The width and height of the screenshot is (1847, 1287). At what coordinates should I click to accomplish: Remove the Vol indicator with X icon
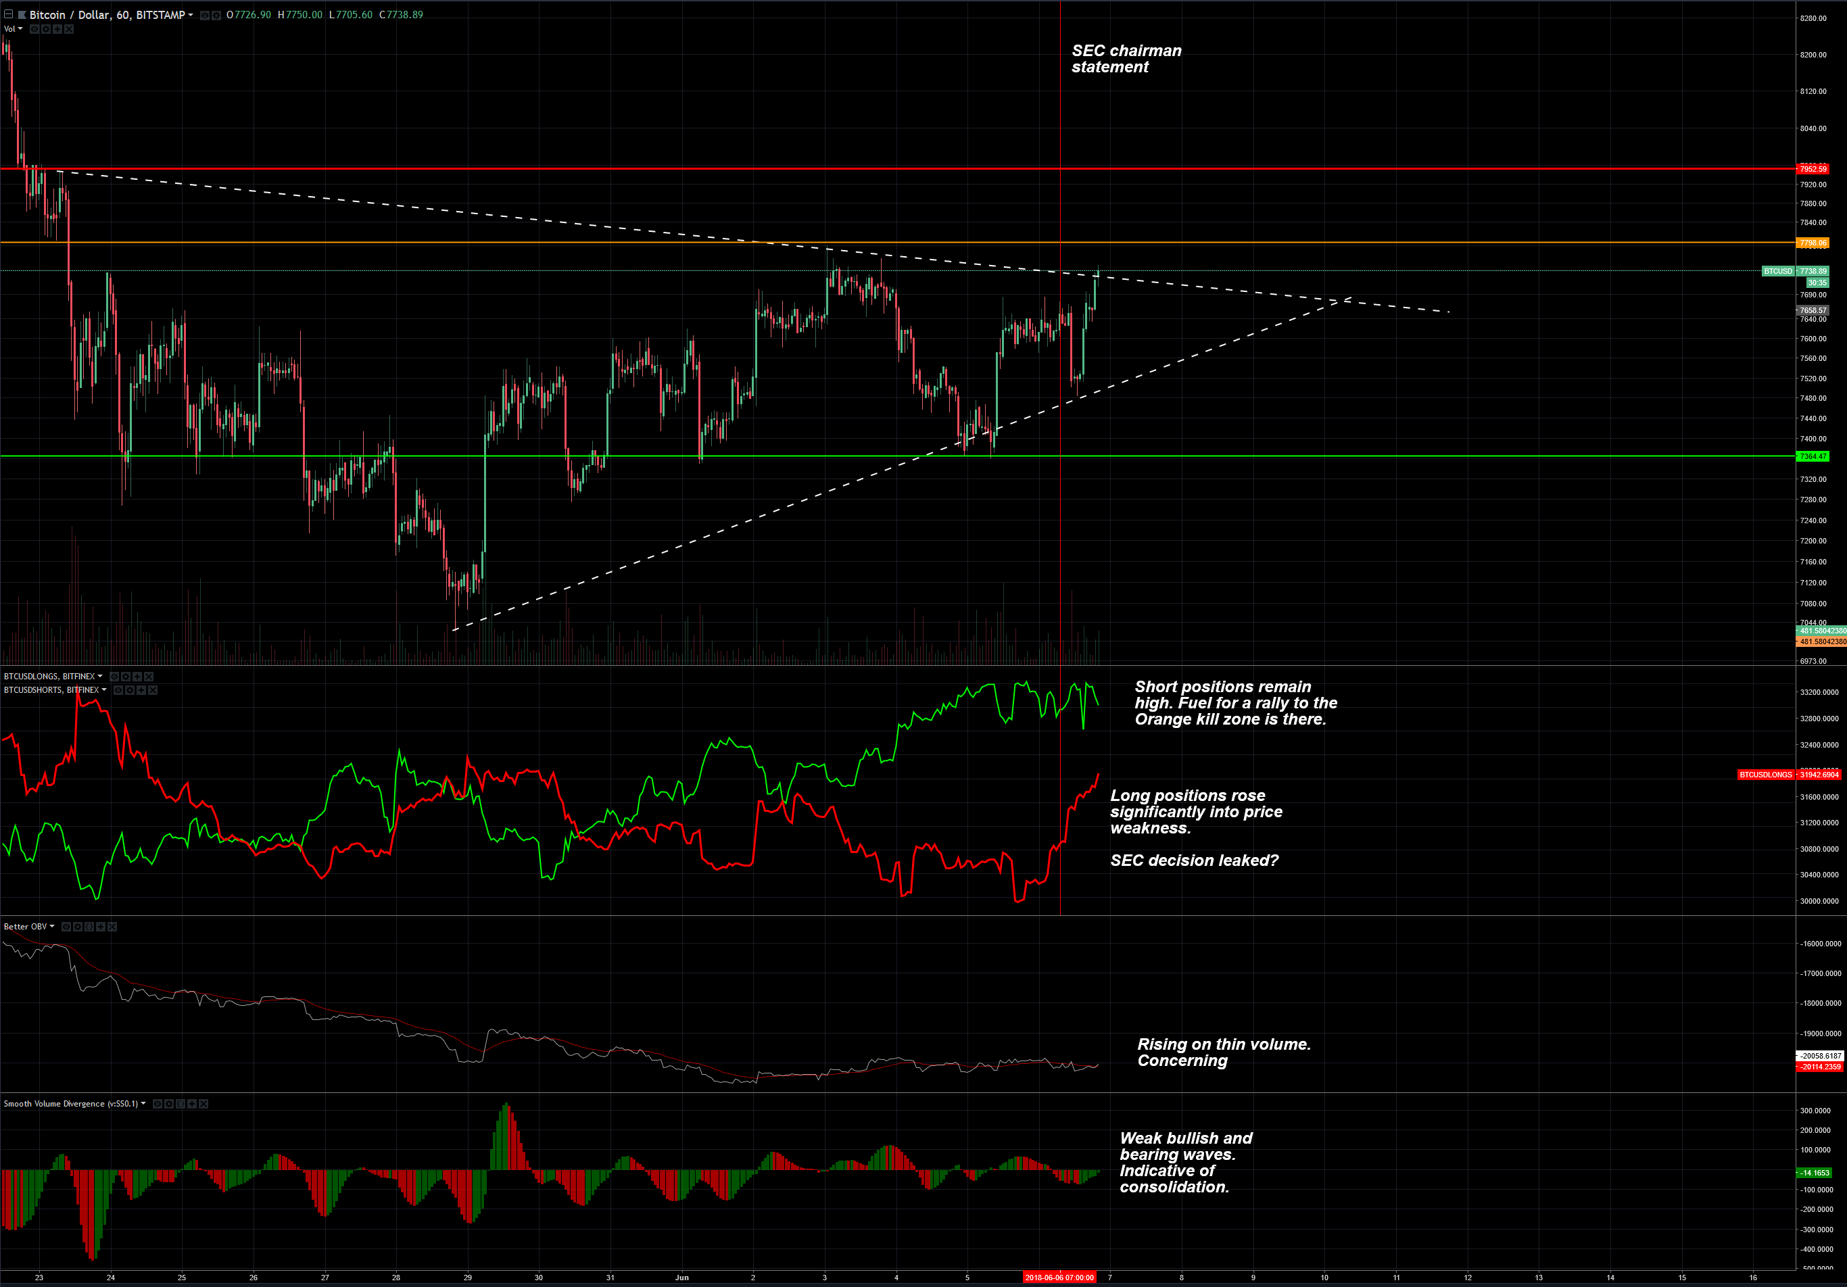[69, 29]
